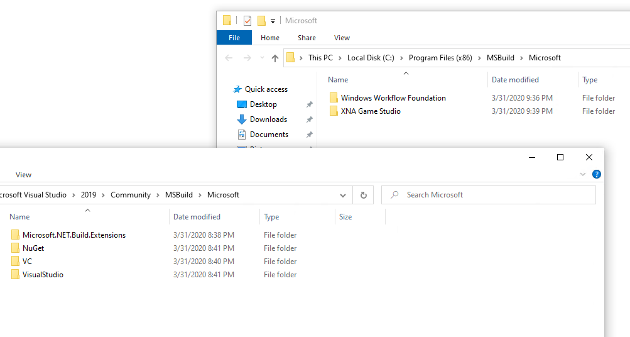
Task: Open the blue Help question mark icon
Action: pyautogui.click(x=597, y=175)
